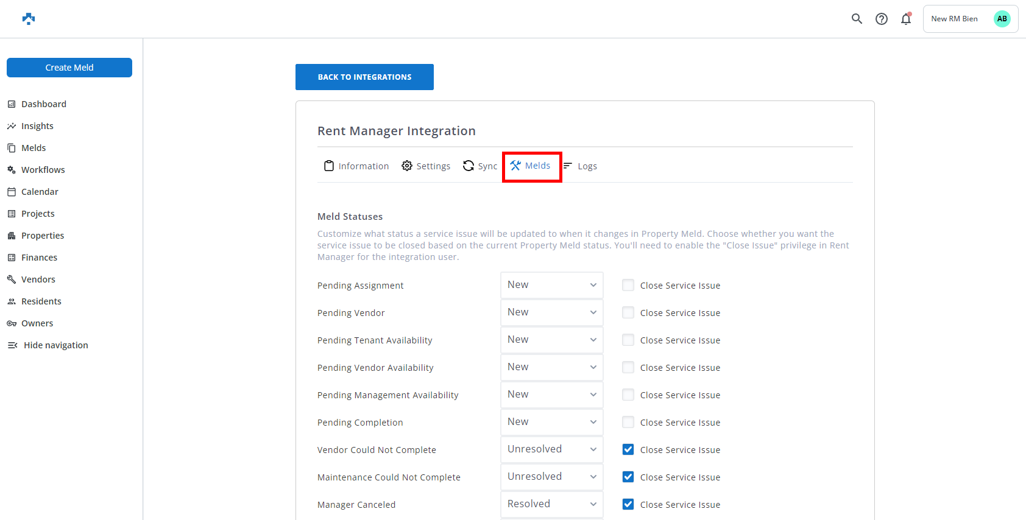This screenshot has height=520, width=1026.
Task: Open the Pending Vendor status dropdown
Action: point(551,312)
